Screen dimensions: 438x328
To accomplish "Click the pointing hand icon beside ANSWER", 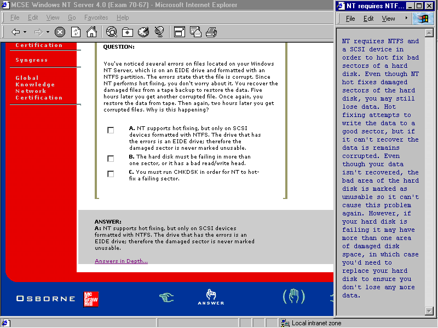I will (x=166, y=297).
